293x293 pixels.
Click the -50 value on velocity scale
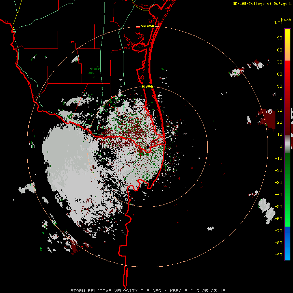click(x=278, y=206)
